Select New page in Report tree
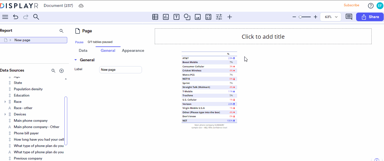384x161 pixels. (34, 40)
